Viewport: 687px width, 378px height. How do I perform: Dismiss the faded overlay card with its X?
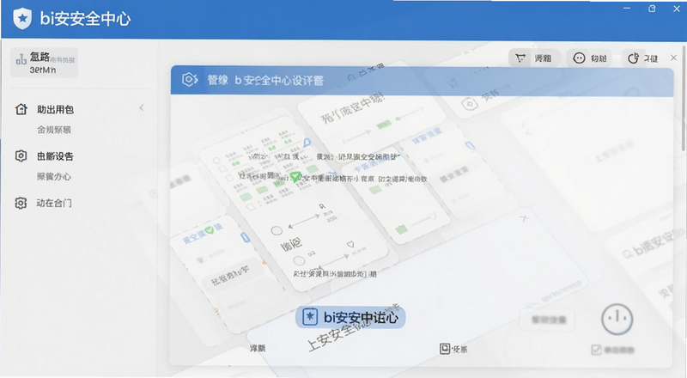pos(524,218)
